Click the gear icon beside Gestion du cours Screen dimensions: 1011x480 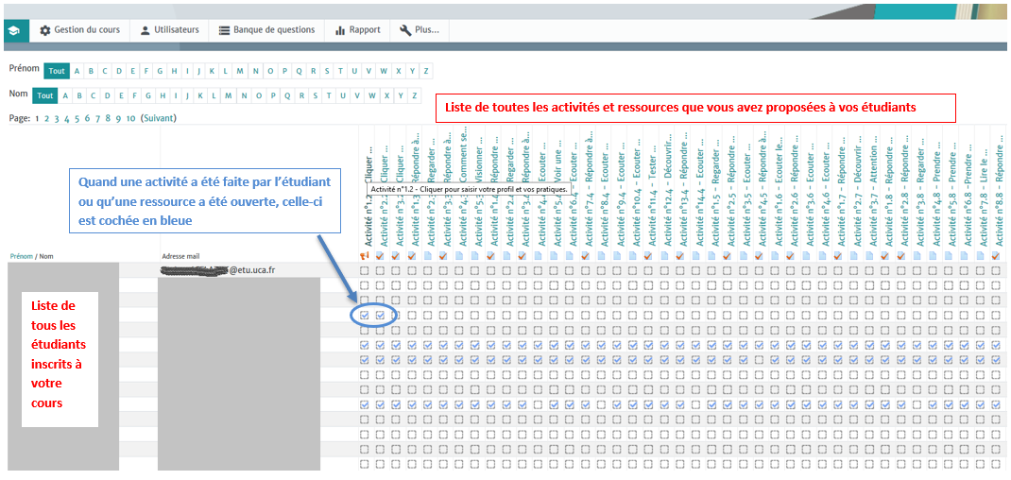pos(44,30)
